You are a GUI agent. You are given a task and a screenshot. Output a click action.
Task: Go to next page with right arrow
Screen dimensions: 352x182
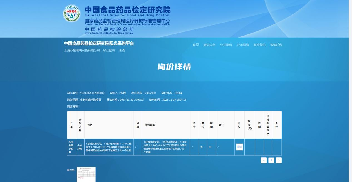(x=279, y=160)
